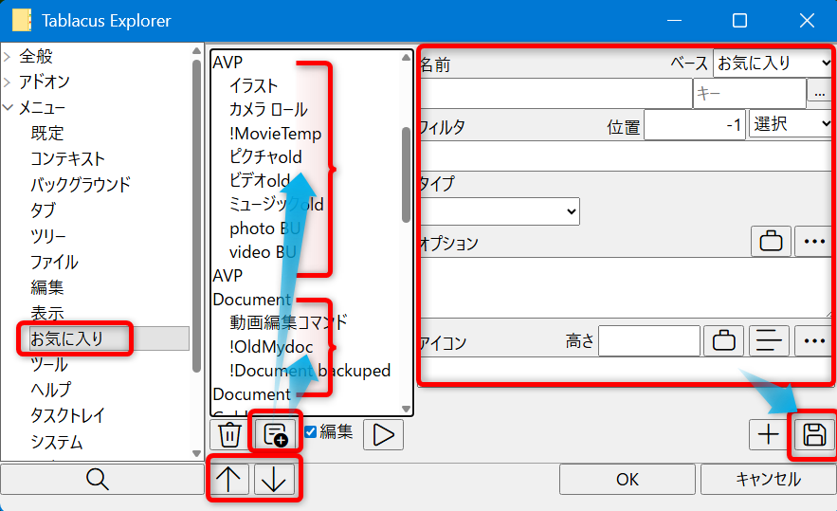Collapse the メニュー tree node
This screenshot has width=837, height=511.
(x=8, y=107)
